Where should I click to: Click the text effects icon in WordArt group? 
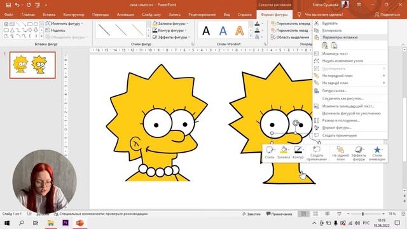257,37
